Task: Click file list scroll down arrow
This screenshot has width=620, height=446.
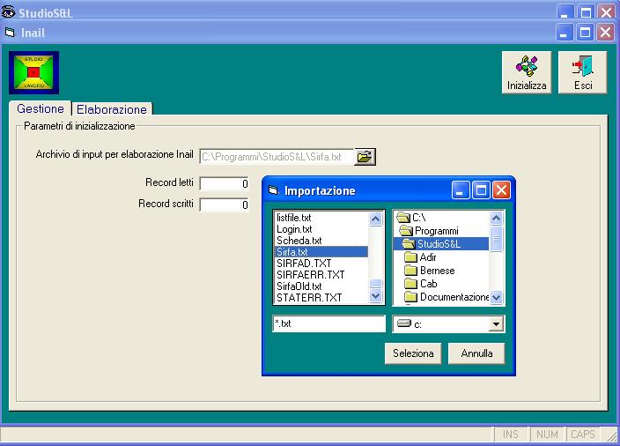Action: (376, 295)
